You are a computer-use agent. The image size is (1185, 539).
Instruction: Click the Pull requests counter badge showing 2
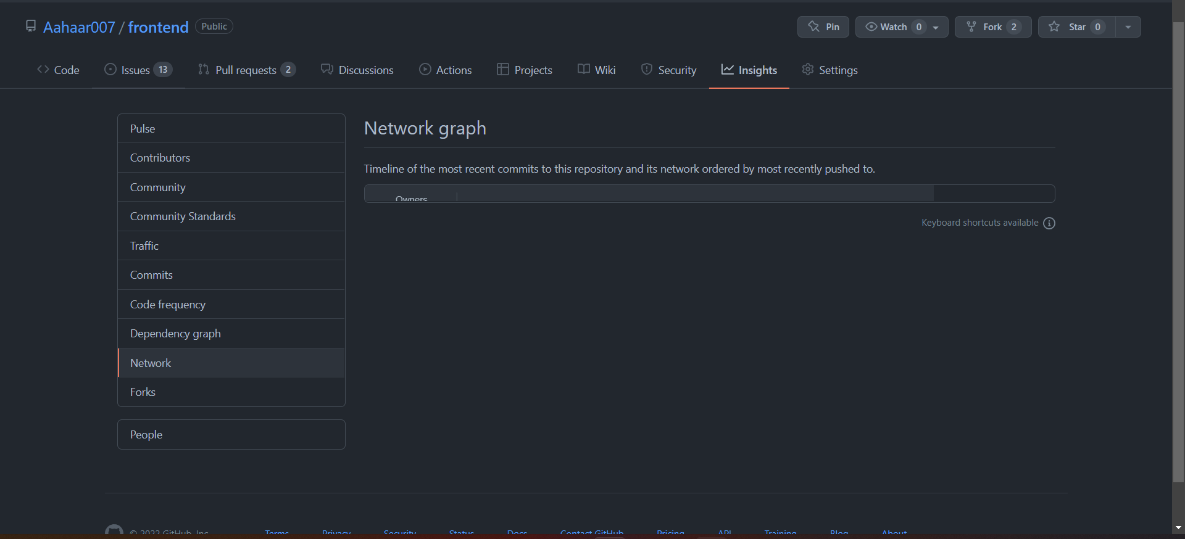[288, 70]
